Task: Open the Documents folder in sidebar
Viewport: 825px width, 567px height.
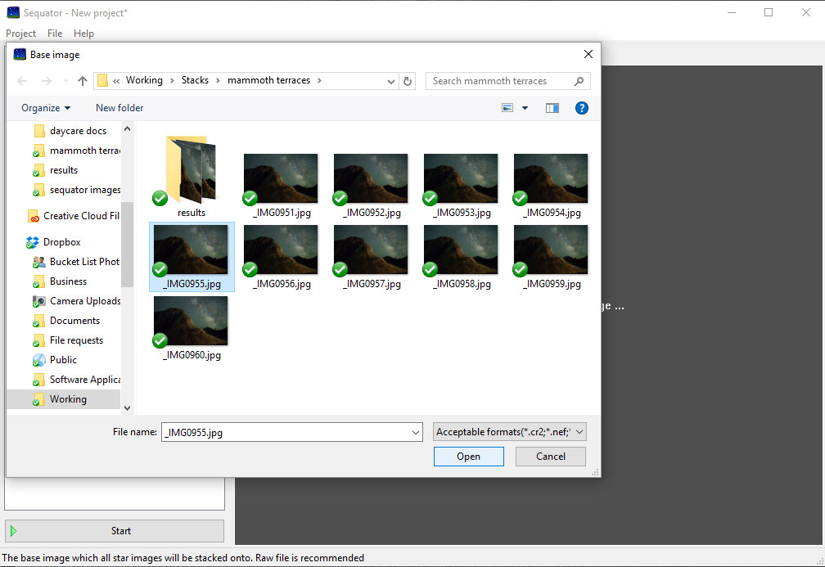Action: 67,321
